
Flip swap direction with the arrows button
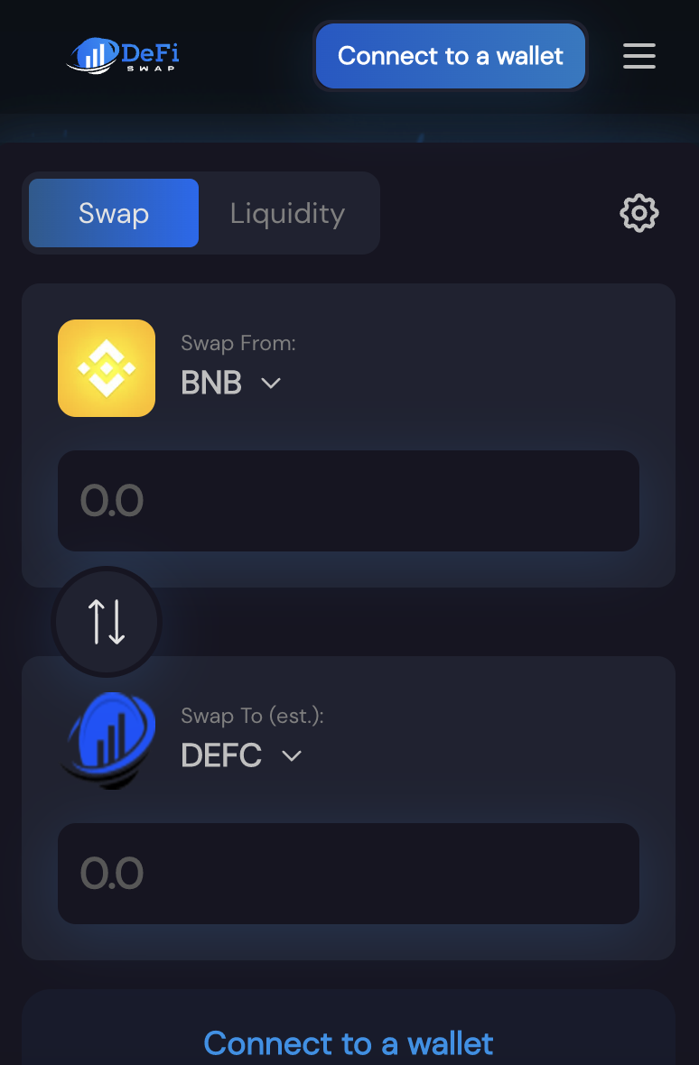pos(107,622)
